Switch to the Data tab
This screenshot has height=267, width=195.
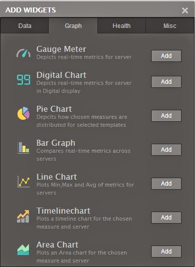pos(24,26)
